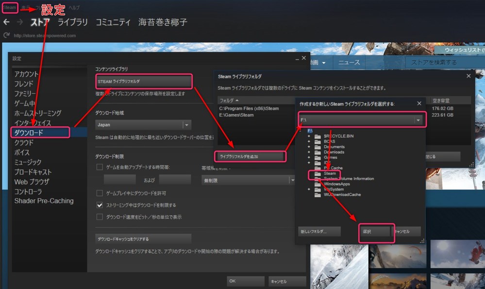Expand the Games folder tree node
The height and width of the screenshot is (289, 485).
(308, 157)
